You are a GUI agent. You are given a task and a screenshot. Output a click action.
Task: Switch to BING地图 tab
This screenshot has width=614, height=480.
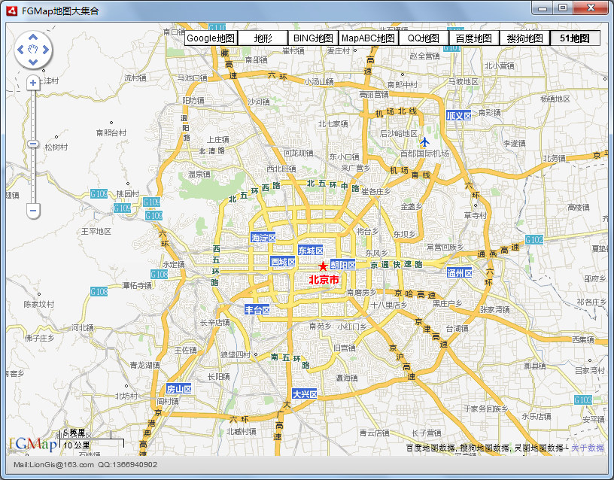click(x=313, y=38)
